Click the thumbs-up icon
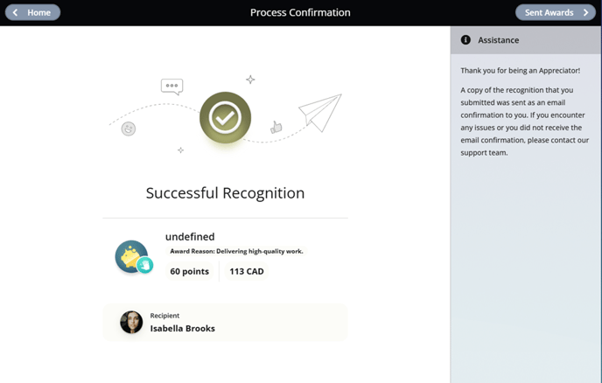This screenshot has width=602, height=383. pos(276,127)
